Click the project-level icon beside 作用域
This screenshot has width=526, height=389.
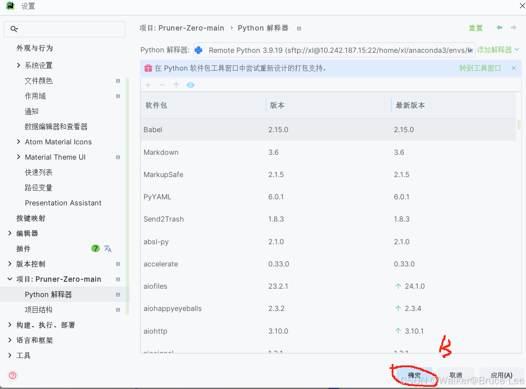118,96
